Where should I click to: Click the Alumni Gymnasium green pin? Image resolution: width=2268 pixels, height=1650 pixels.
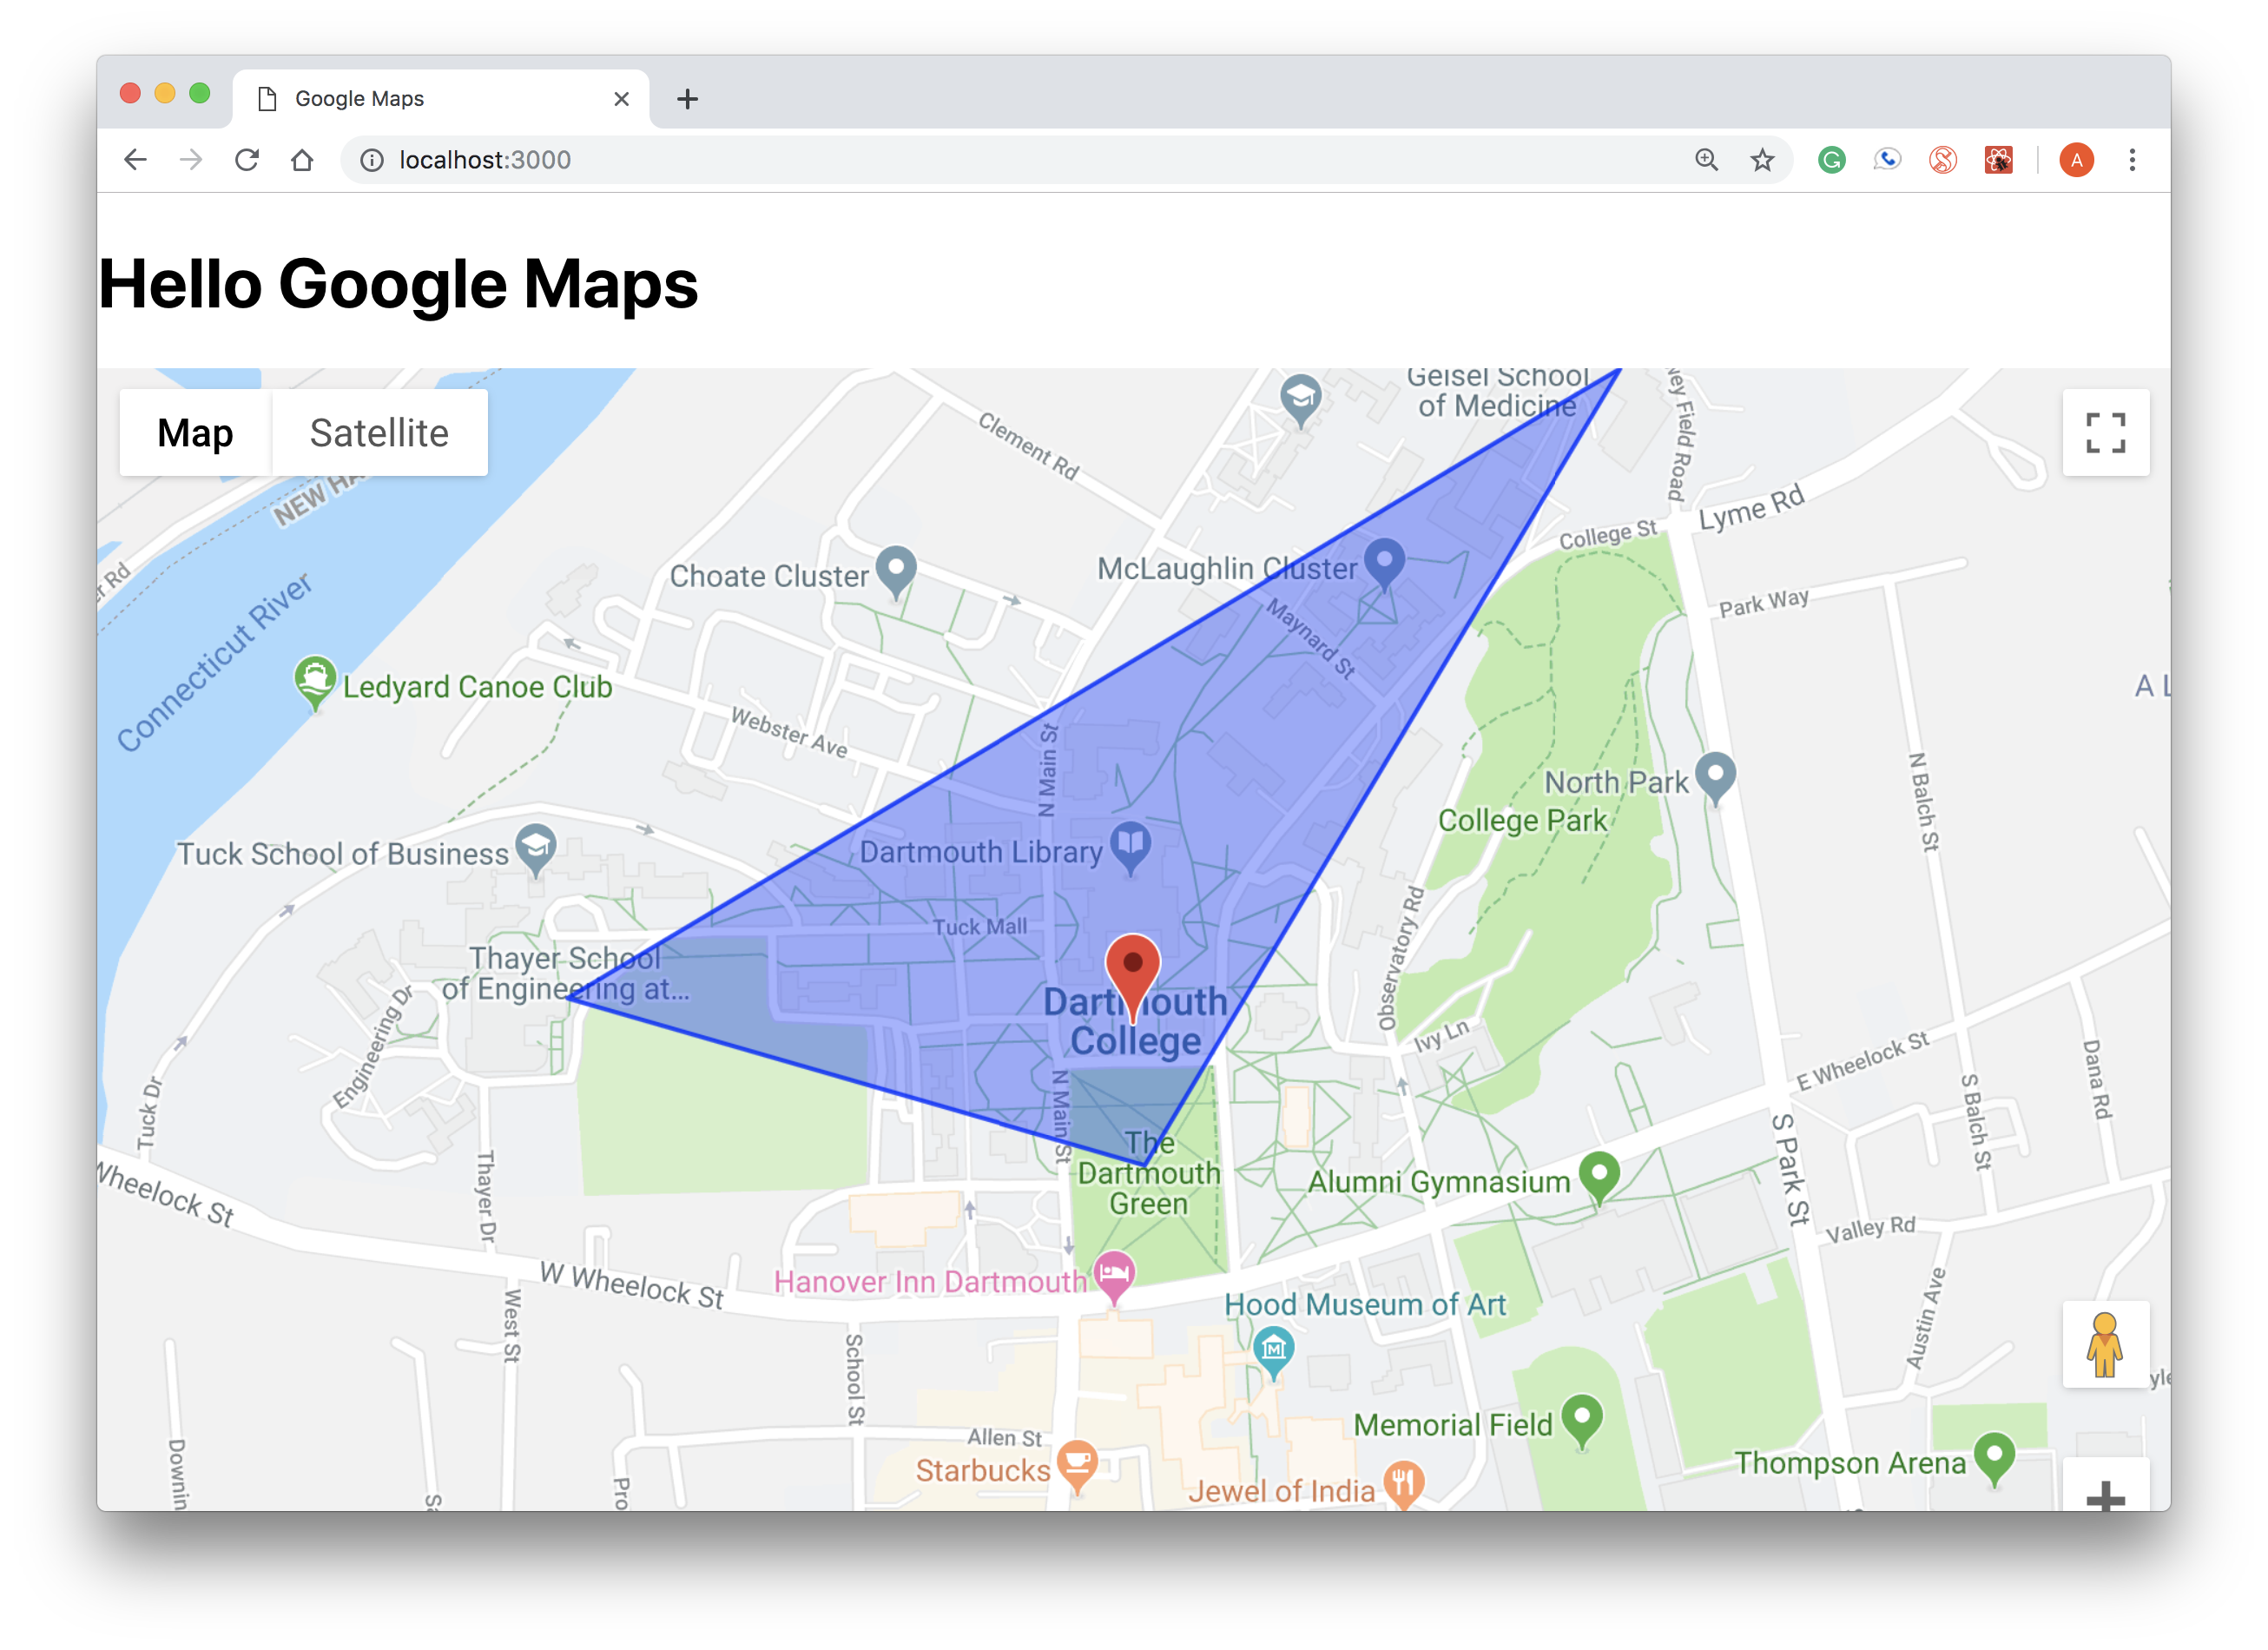point(1599,1175)
